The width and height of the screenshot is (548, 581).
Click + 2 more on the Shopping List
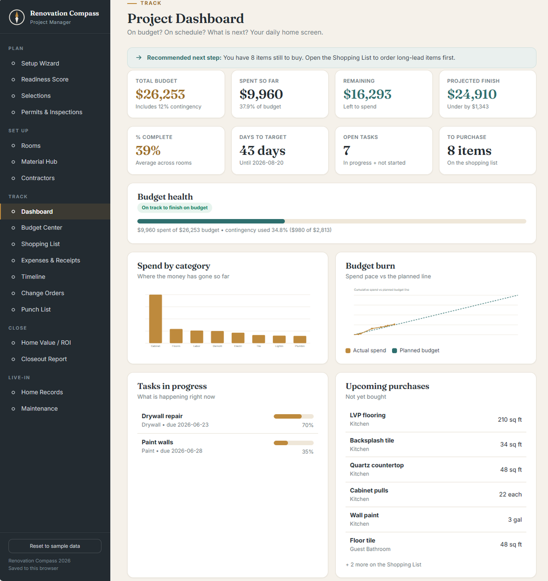click(x=384, y=565)
